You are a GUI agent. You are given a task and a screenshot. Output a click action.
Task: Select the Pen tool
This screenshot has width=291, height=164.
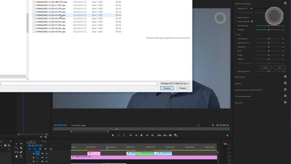coord(21,152)
